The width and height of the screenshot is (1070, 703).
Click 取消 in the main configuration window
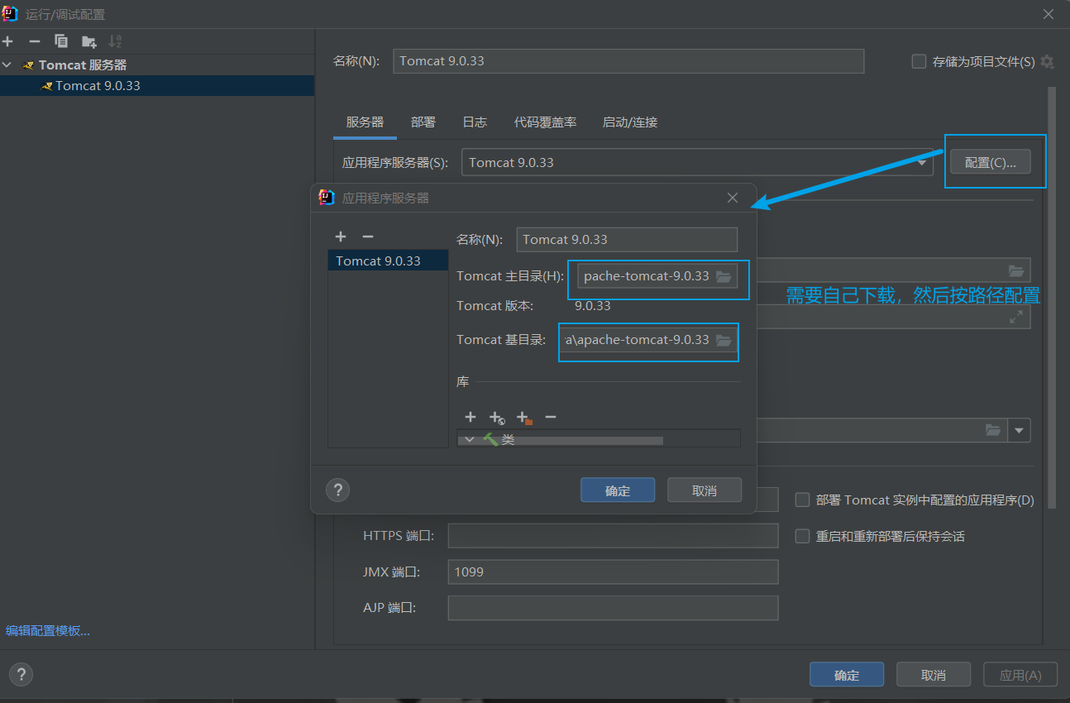pos(934,675)
